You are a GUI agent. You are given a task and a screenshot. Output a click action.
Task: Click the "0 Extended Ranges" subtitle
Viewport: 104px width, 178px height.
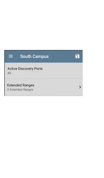[x=20, y=90]
